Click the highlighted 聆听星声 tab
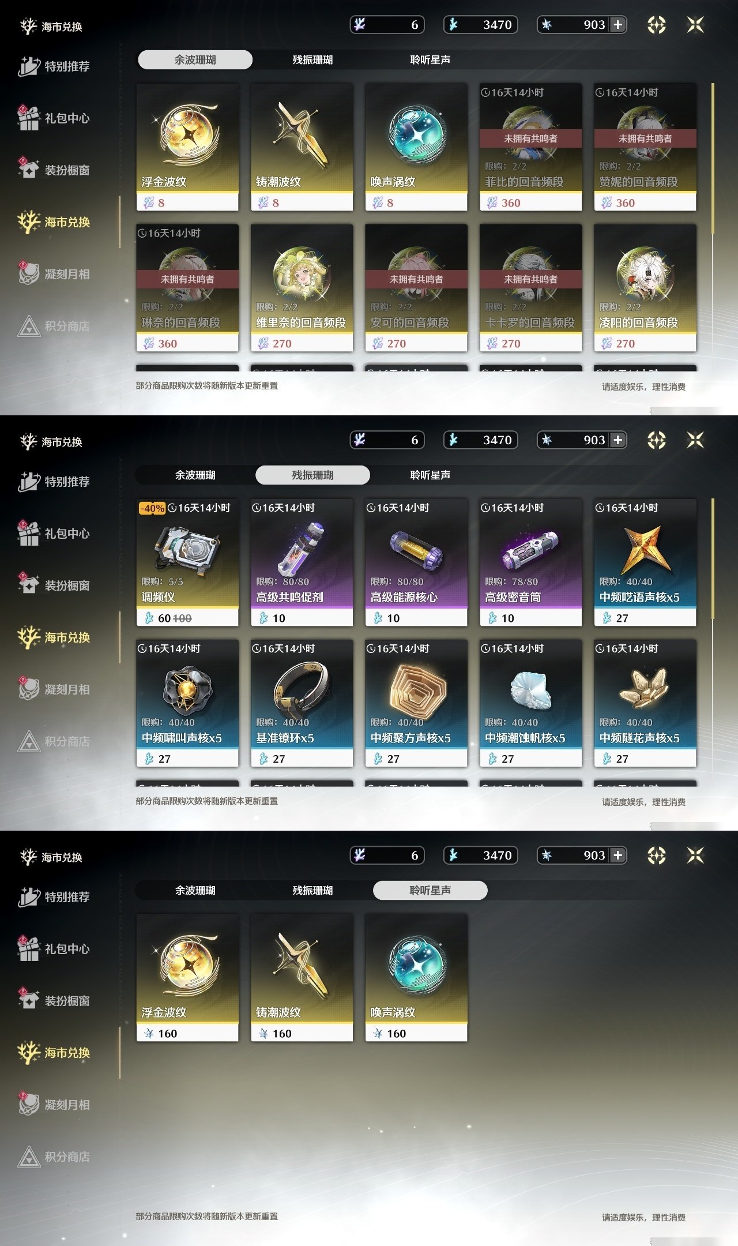The height and width of the screenshot is (1246, 738). [430, 890]
